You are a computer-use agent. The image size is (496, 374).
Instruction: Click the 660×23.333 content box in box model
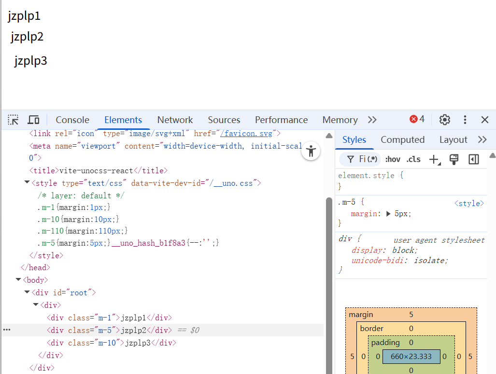(411, 356)
